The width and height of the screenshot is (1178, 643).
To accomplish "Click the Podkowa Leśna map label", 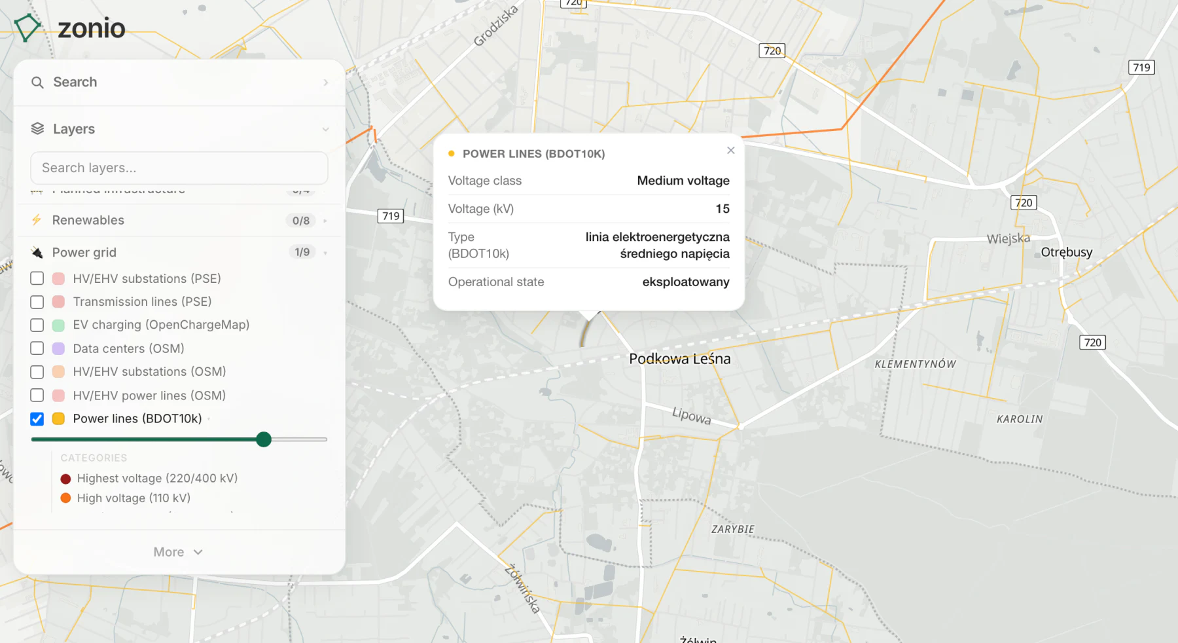I will pos(680,359).
